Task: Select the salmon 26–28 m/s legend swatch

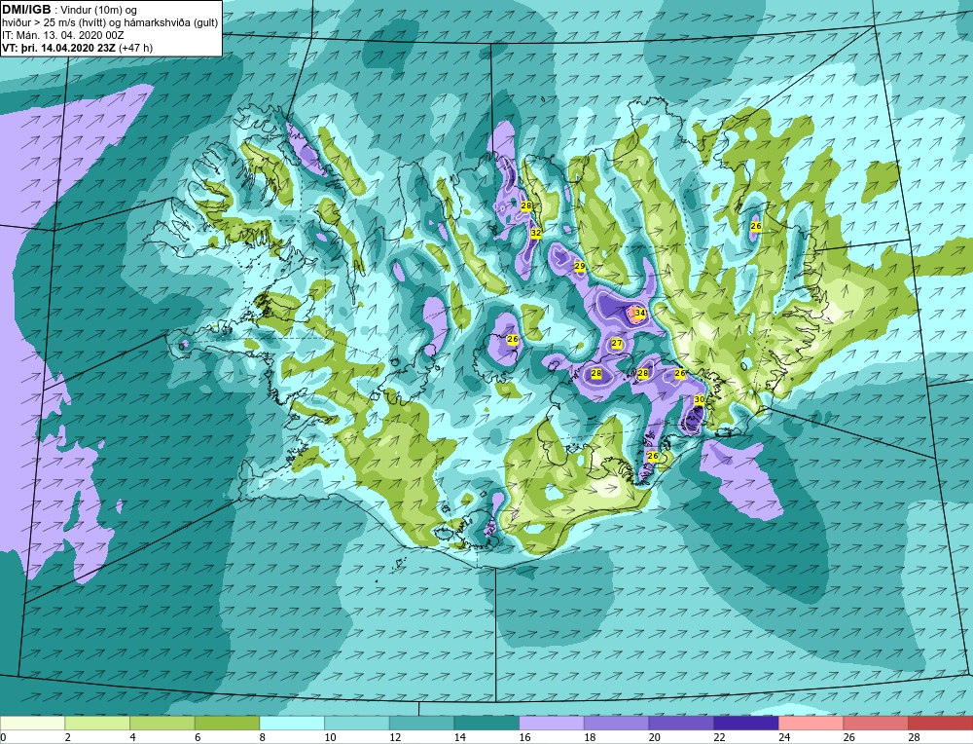Action: (x=875, y=723)
